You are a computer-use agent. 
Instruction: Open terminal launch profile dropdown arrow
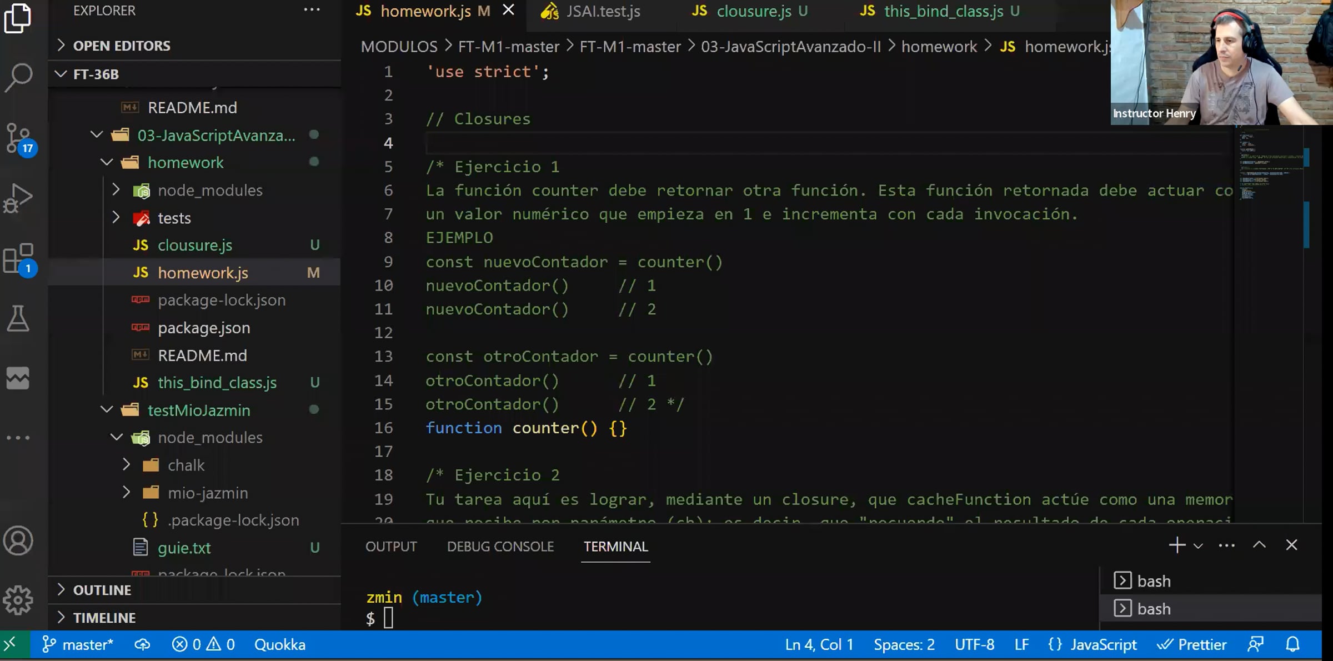click(x=1198, y=547)
